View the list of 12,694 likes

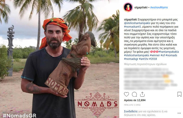135,100
